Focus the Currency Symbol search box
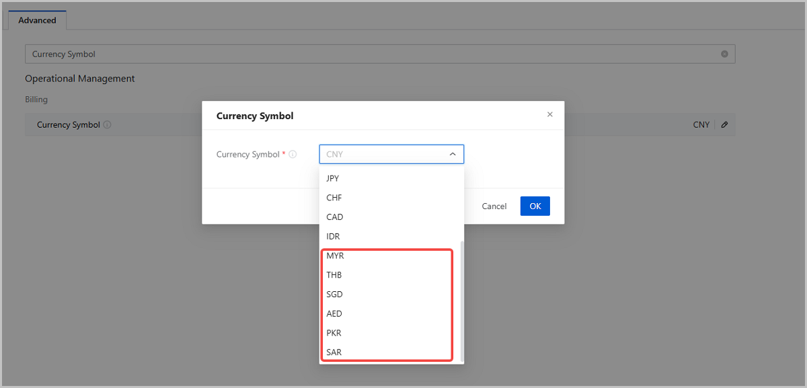 tap(370, 54)
